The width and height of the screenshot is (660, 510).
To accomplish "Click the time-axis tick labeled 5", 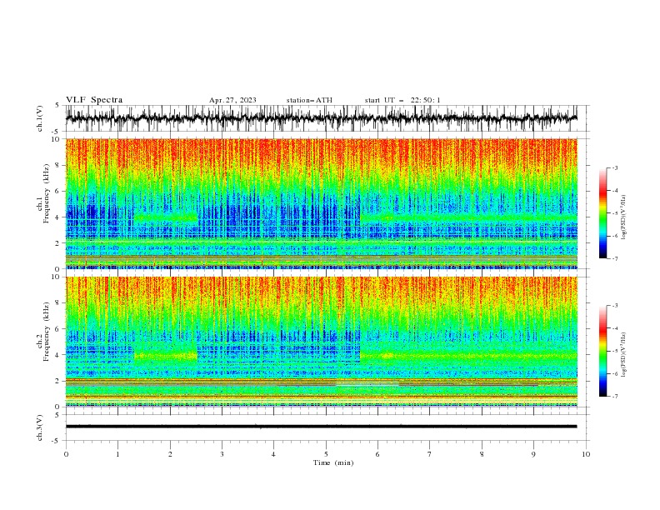I will pyautogui.click(x=326, y=454).
